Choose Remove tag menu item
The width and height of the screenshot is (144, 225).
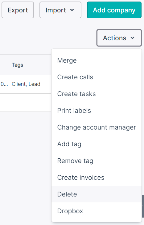click(97, 161)
